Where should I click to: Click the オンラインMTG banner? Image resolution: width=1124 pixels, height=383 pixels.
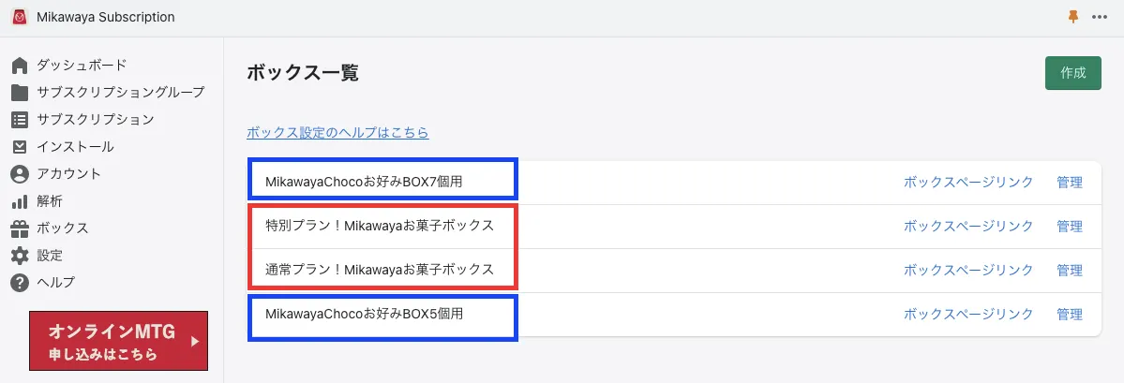[x=118, y=341]
